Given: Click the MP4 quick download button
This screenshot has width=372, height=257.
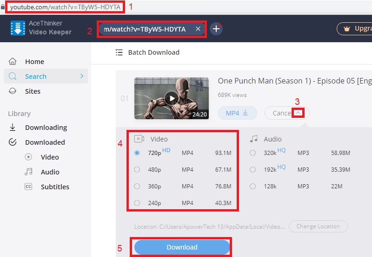Looking at the screenshot, I should (237, 113).
